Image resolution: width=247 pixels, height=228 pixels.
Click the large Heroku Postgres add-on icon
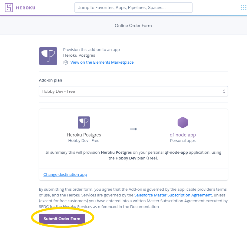48,56
